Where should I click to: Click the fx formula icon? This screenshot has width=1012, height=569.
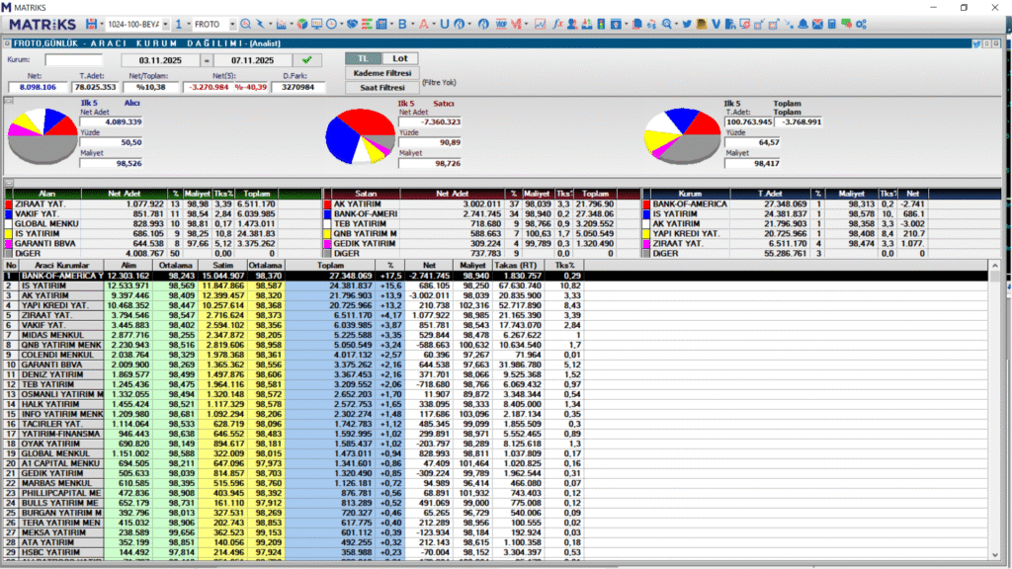pos(558,23)
